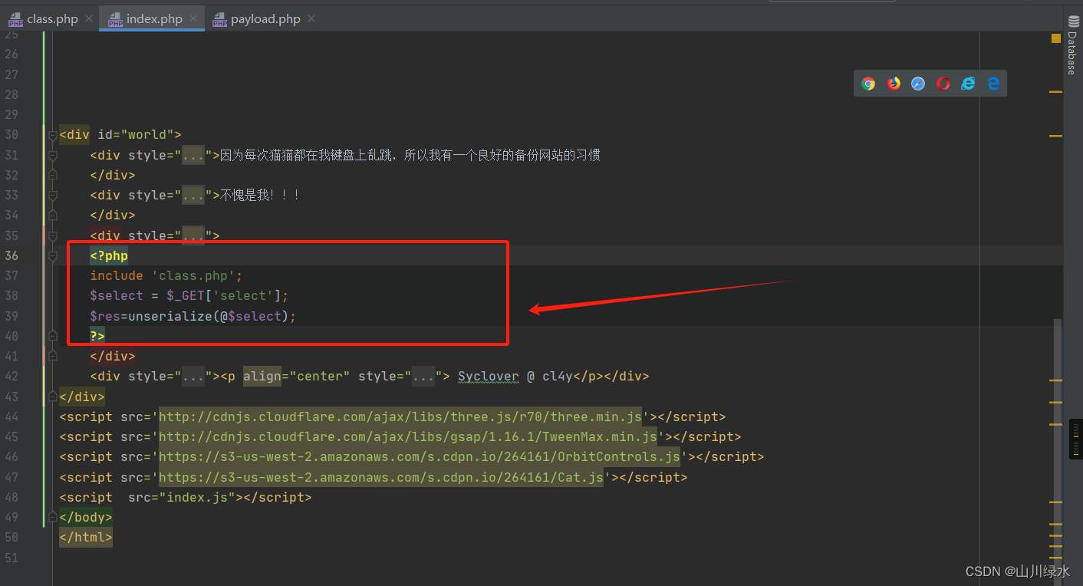Close the index.php tab
This screenshot has height=586, width=1083.
193,19
